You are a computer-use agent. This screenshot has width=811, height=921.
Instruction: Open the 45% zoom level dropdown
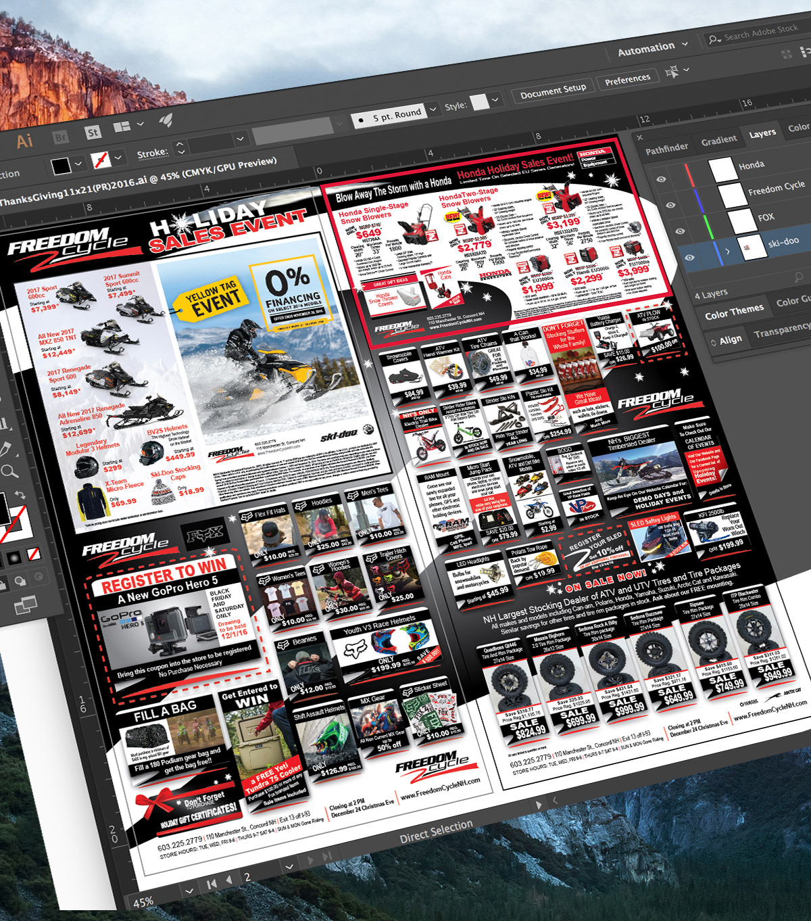(189, 891)
